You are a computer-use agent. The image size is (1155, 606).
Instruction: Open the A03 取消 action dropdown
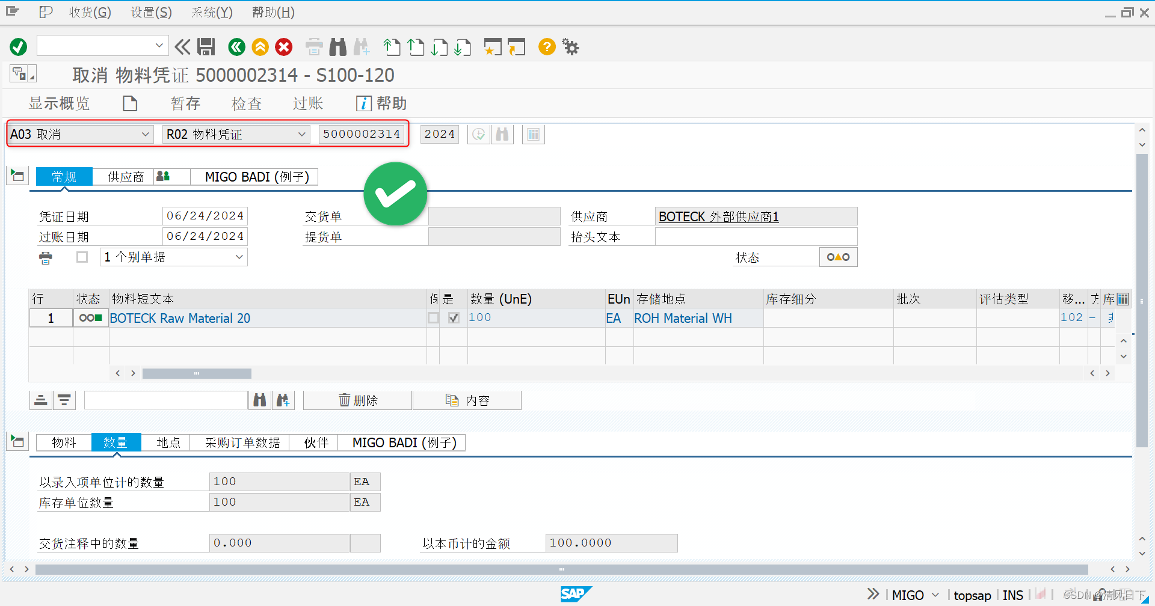[145, 134]
